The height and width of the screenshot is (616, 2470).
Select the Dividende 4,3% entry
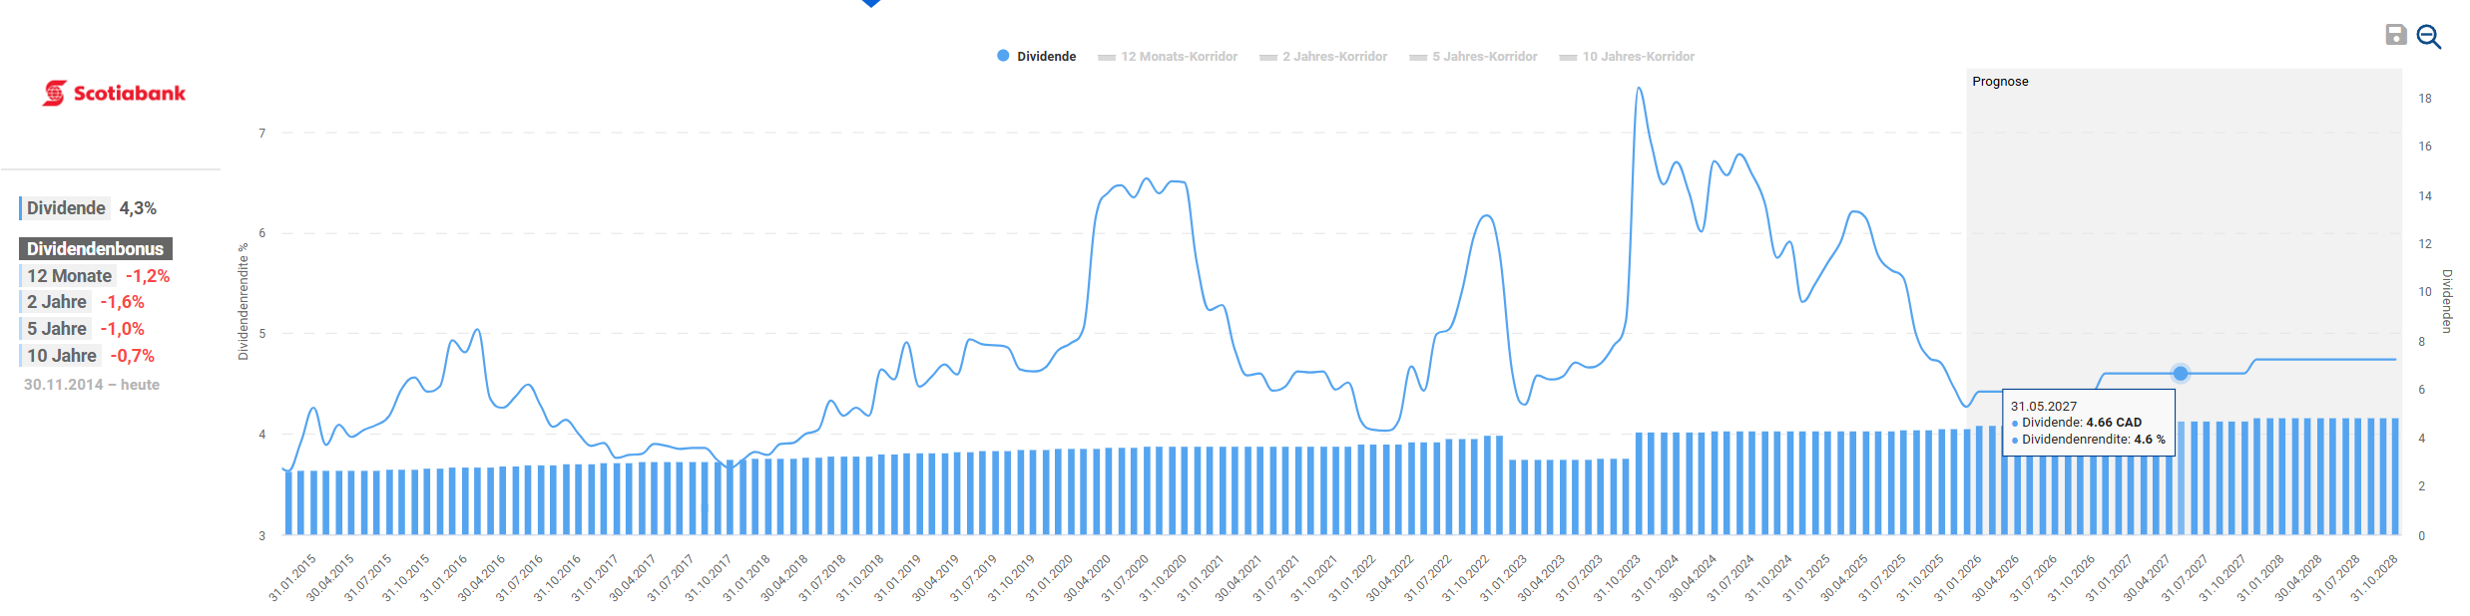91,208
